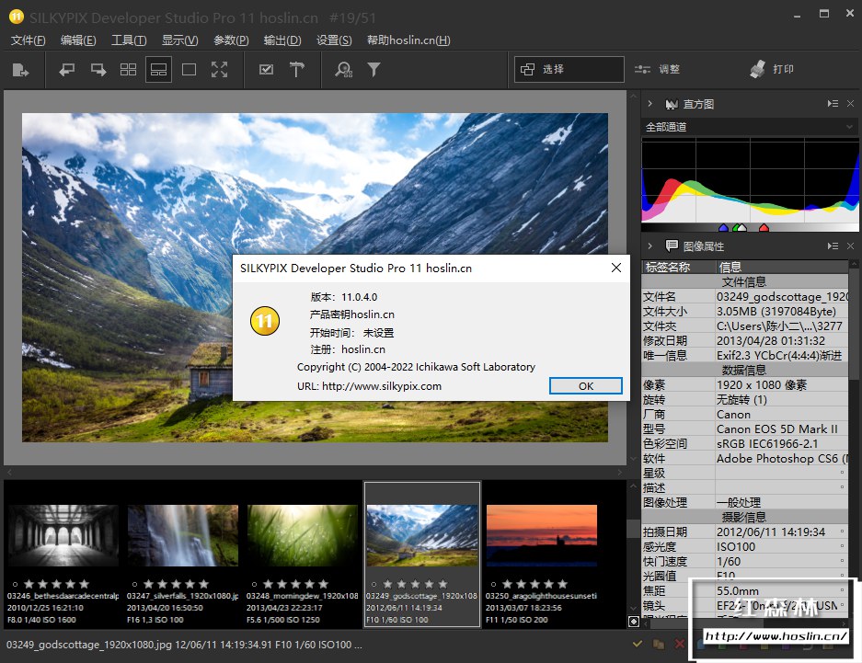The height and width of the screenshot is (663, 862).
Task: Go to next image with right arrow icon
Action: coord(98,70)
